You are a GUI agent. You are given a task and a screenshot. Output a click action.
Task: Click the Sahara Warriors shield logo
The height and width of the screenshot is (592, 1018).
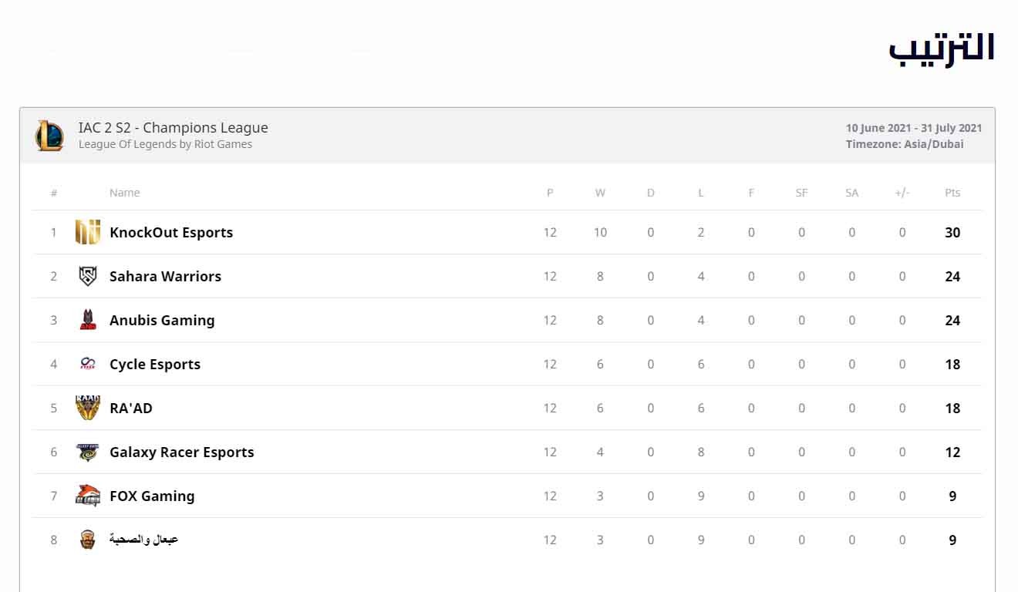(88, 276)
